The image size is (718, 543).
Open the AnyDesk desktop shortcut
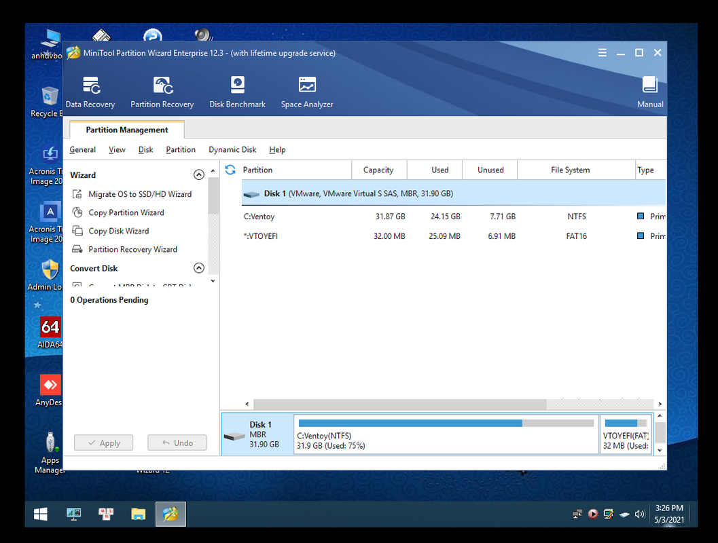[x=49, y=390]
